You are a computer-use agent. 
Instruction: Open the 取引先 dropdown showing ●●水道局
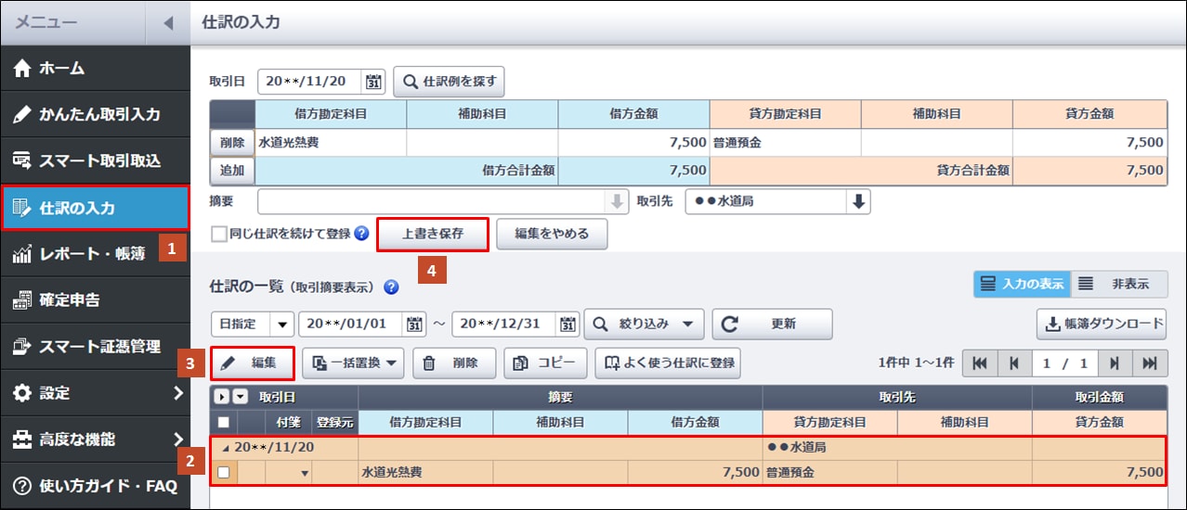[859, 202]
